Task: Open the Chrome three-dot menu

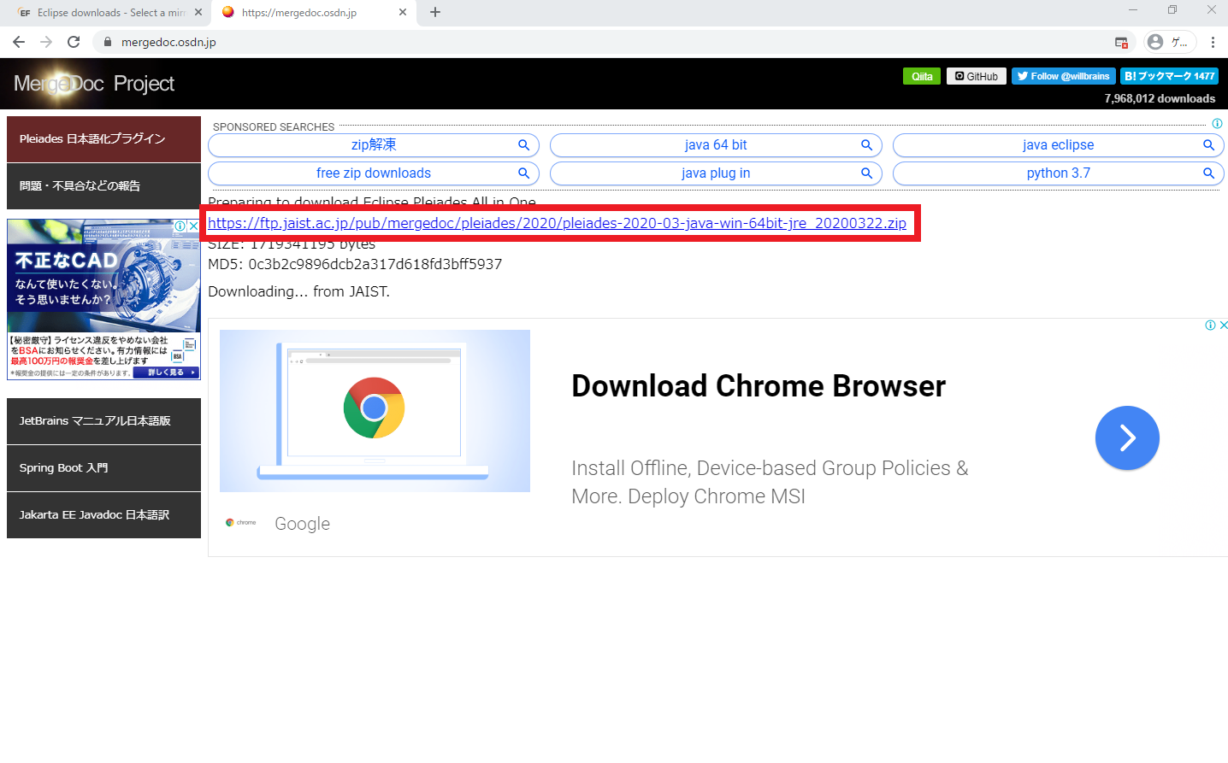Action: coord(1213,42)
